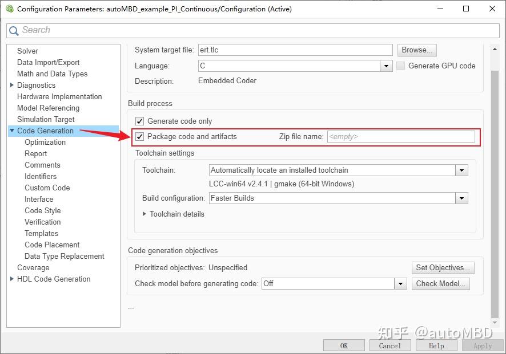Open the Toolchain dropdown

pos(461,170)
